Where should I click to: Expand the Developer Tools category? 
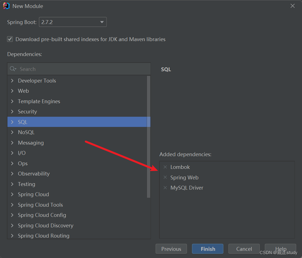click(12, 81)
